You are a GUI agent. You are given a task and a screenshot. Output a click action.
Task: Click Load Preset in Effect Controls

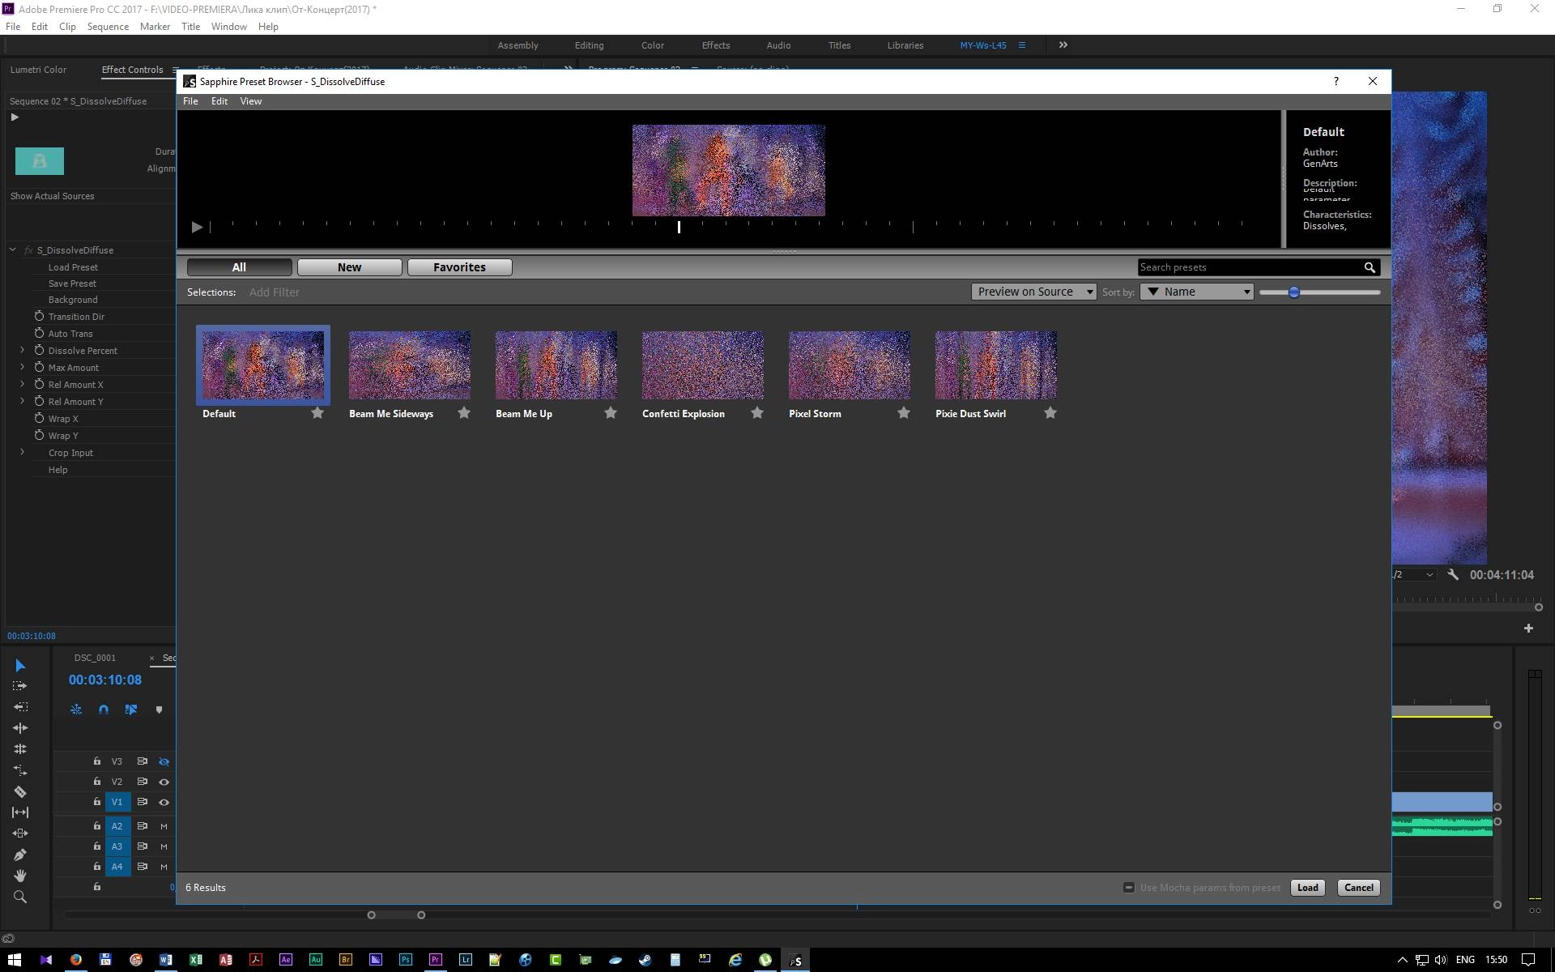(x=73, y=266)
